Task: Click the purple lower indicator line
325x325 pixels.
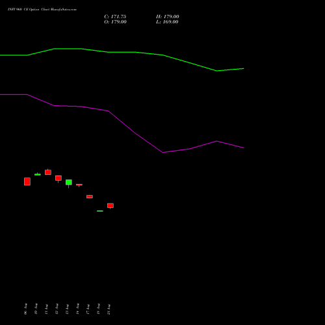Action: 122,122
